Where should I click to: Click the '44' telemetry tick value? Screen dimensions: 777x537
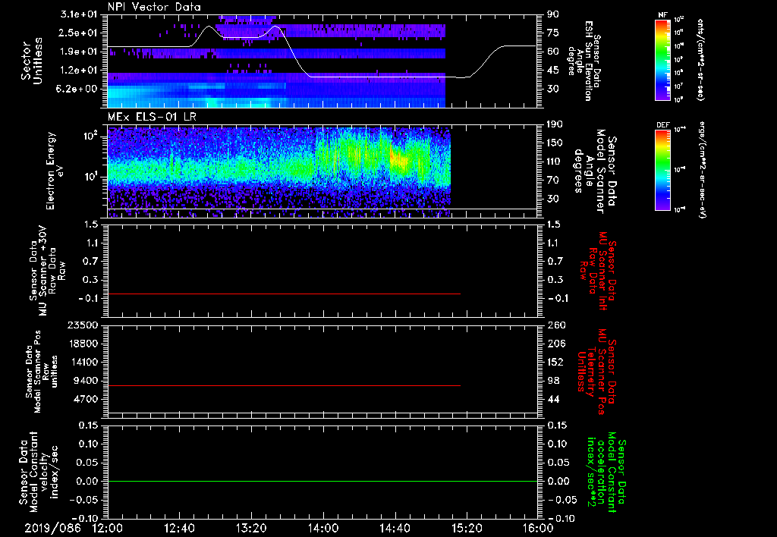point(553,399)
